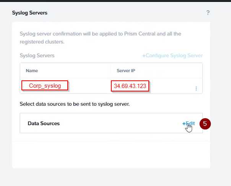Click the Data Sources label

pyautogui.click(x=44, y=123)
